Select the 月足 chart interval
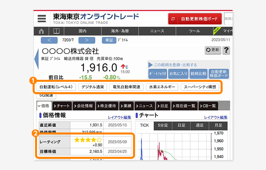Image resolution: width=266 pixels, height=170 pixels. point(218,125)
